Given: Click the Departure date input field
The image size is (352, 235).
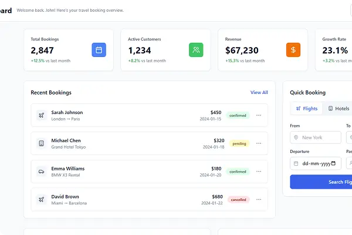Looking at the screenshot, I should click(x=316, y=163).
